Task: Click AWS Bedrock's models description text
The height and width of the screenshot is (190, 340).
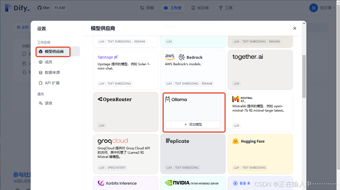Action: click(183, 64)
